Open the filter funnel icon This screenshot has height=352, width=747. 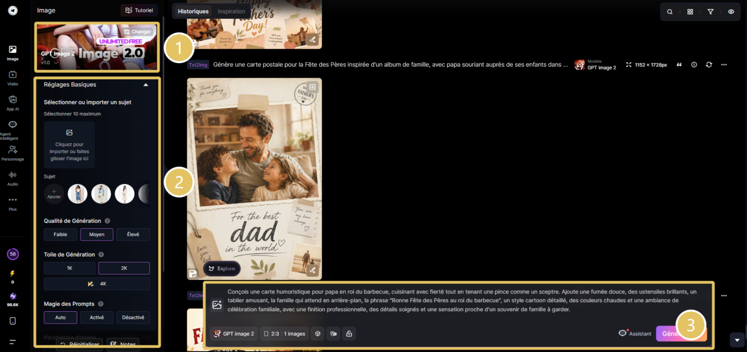pos(711,11)
